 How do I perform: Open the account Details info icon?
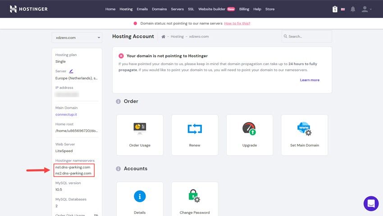pyautogui.click(x=140, y=196)
